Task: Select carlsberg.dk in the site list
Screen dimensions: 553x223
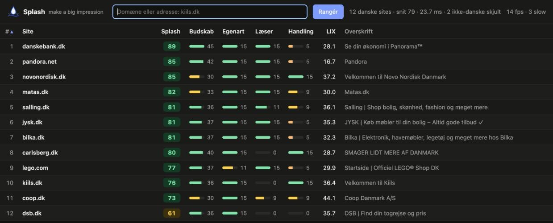Action: 40,153
